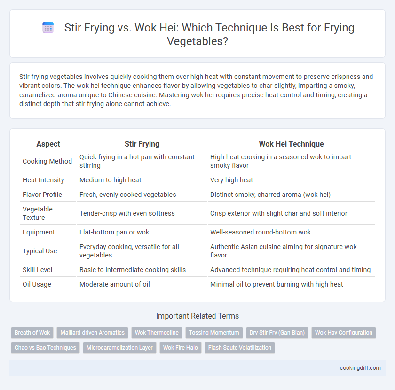Open the Wok Fire Halo tag
Screen dimensions: 395x390
tap(181, 348)
